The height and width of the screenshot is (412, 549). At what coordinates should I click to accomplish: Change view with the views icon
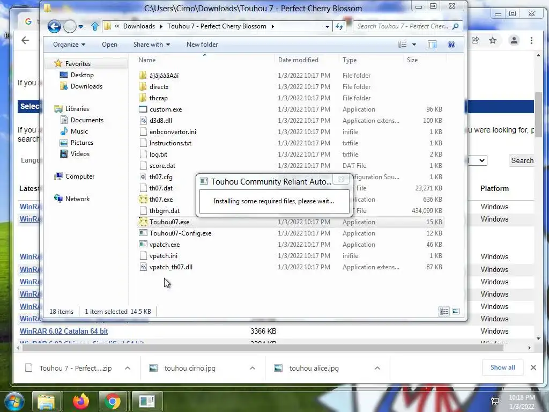click(x=403, y=45)
